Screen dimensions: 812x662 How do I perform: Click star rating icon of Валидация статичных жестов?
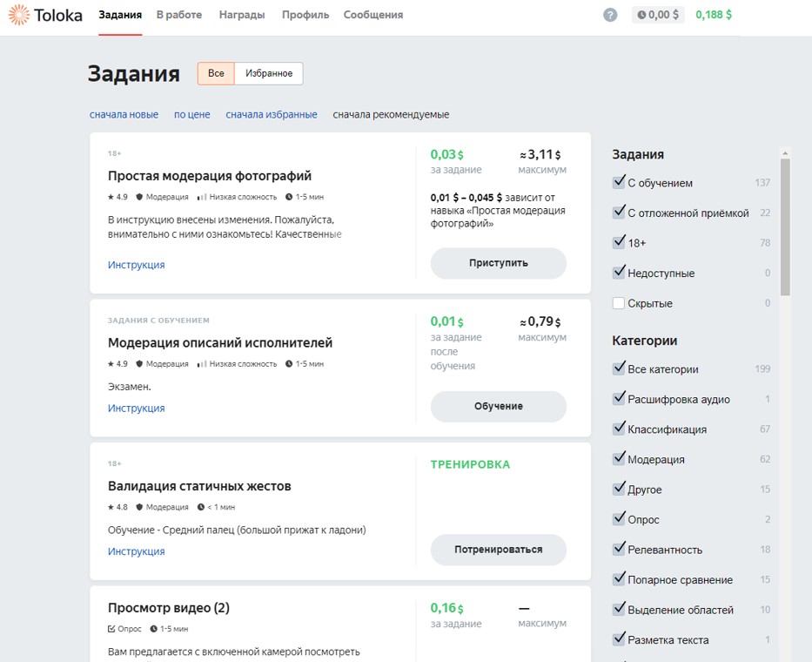[111, 507]
